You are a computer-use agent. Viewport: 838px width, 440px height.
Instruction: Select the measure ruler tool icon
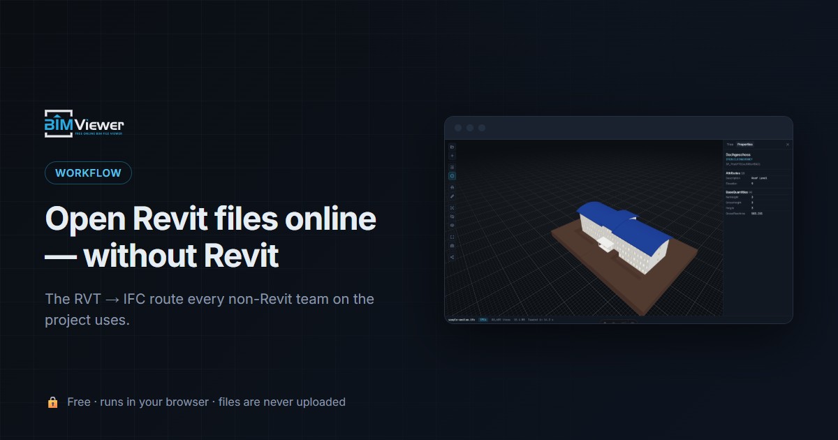coord(452,196)
